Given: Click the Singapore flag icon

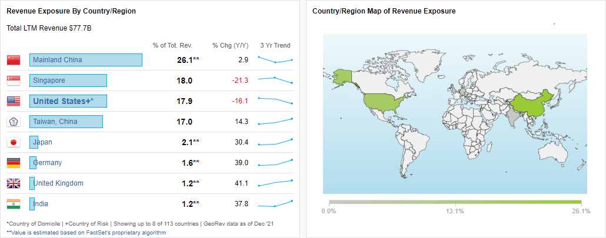Looking at the screenshot, I should tap(13, 81).
